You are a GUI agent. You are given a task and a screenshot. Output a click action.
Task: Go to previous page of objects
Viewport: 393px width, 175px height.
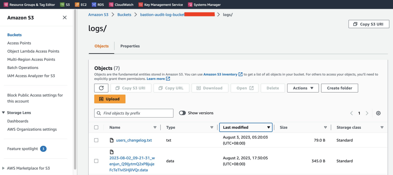tap(352, 113)
